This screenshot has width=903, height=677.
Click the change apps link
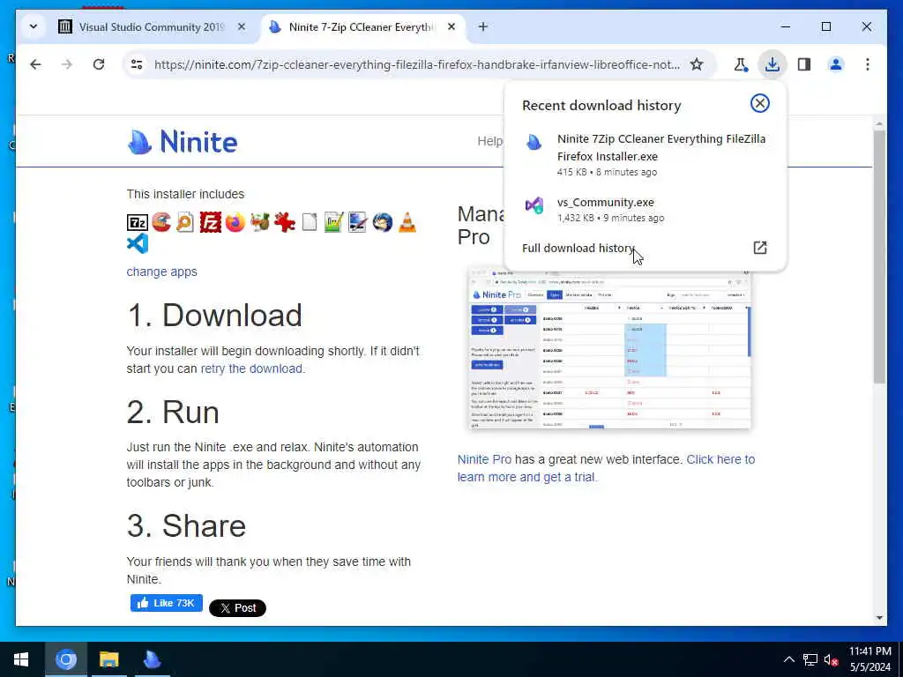click(x=162, y=272)
